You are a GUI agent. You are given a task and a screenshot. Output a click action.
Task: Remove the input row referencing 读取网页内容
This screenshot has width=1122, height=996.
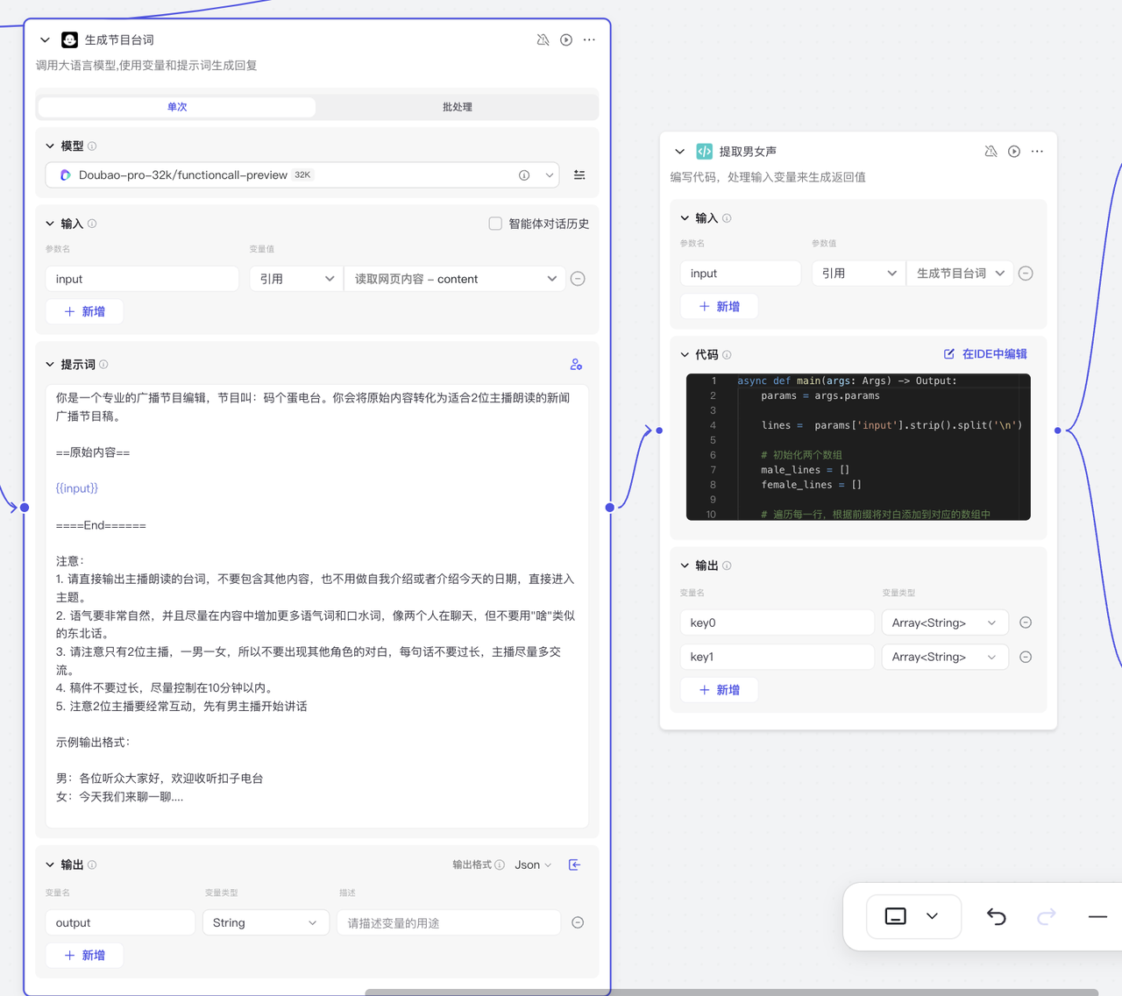(578, 279)
